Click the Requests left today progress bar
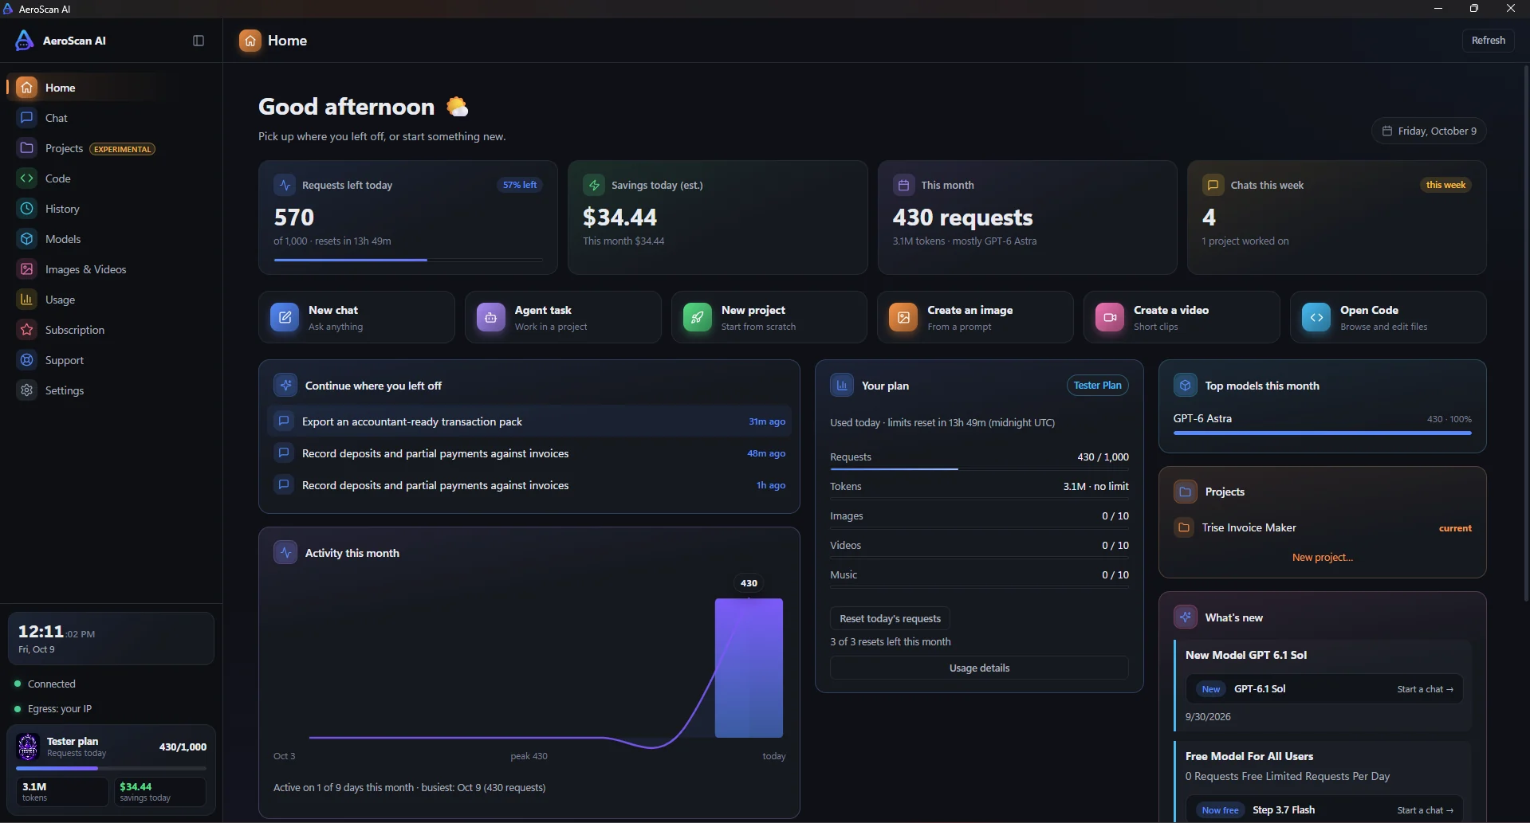Viewport: 1530px width, 823px height. coord(408,260)
